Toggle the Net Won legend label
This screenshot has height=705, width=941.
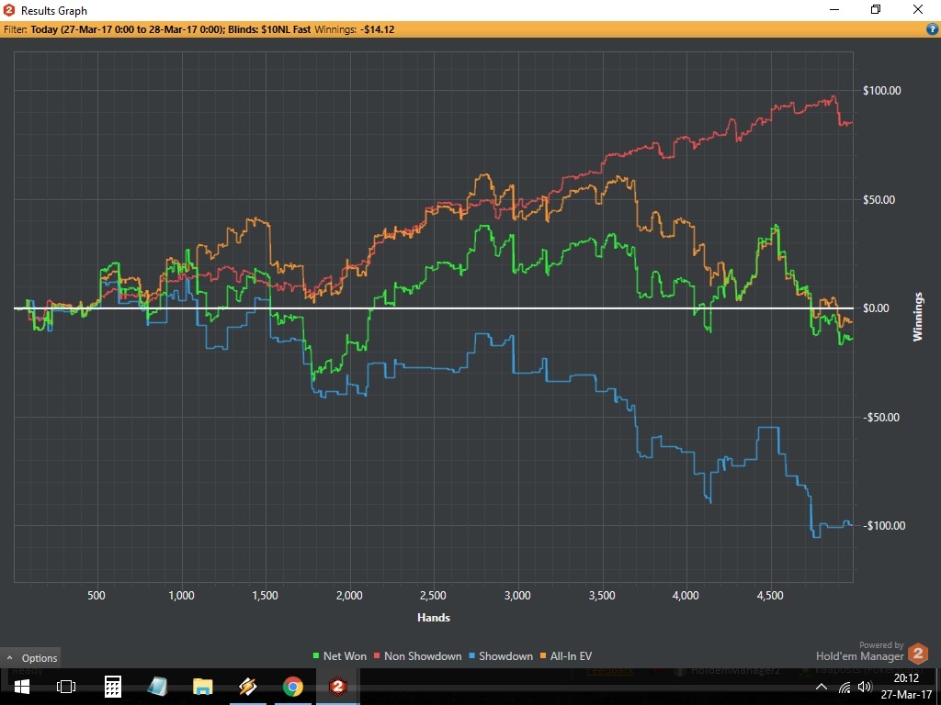[345, 656]
